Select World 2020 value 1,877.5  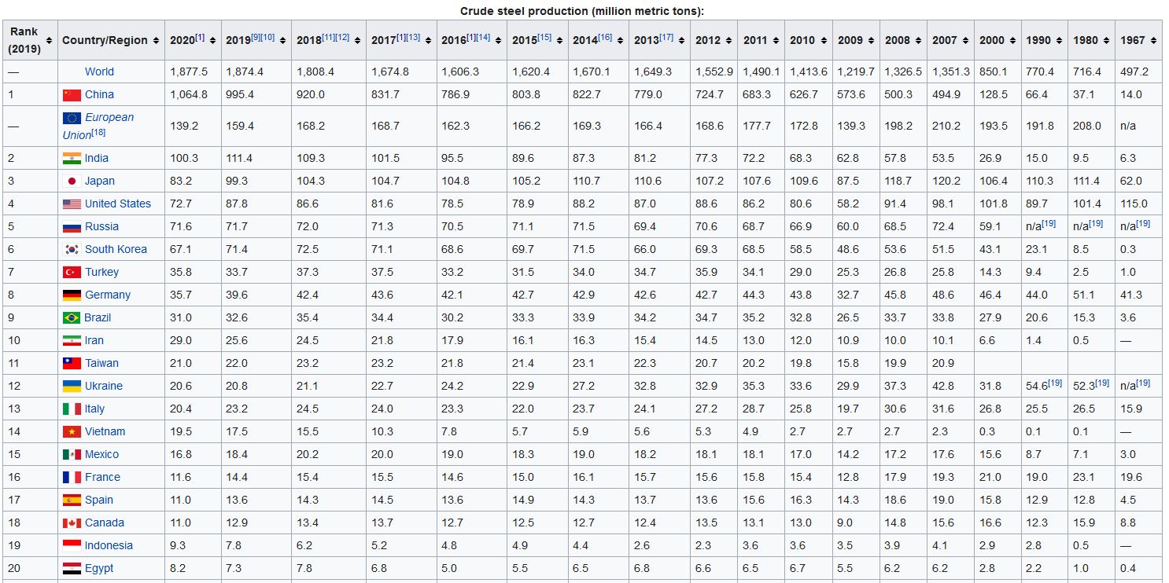189,71
